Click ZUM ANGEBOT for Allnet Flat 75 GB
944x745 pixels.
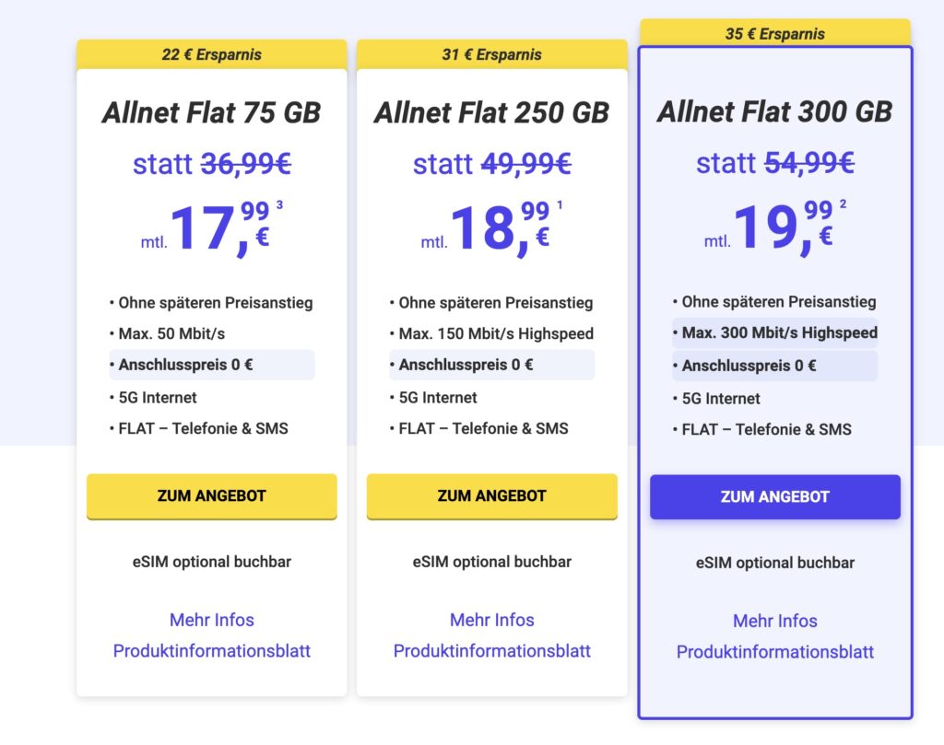tap(212, 496)
